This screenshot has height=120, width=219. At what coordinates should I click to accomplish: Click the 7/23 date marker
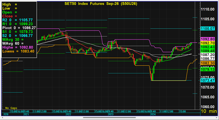(x=111, y=114)
